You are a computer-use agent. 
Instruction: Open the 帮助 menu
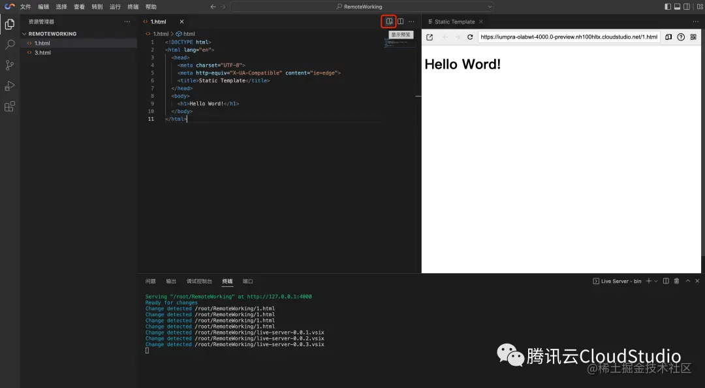click(x=151, y=7)
